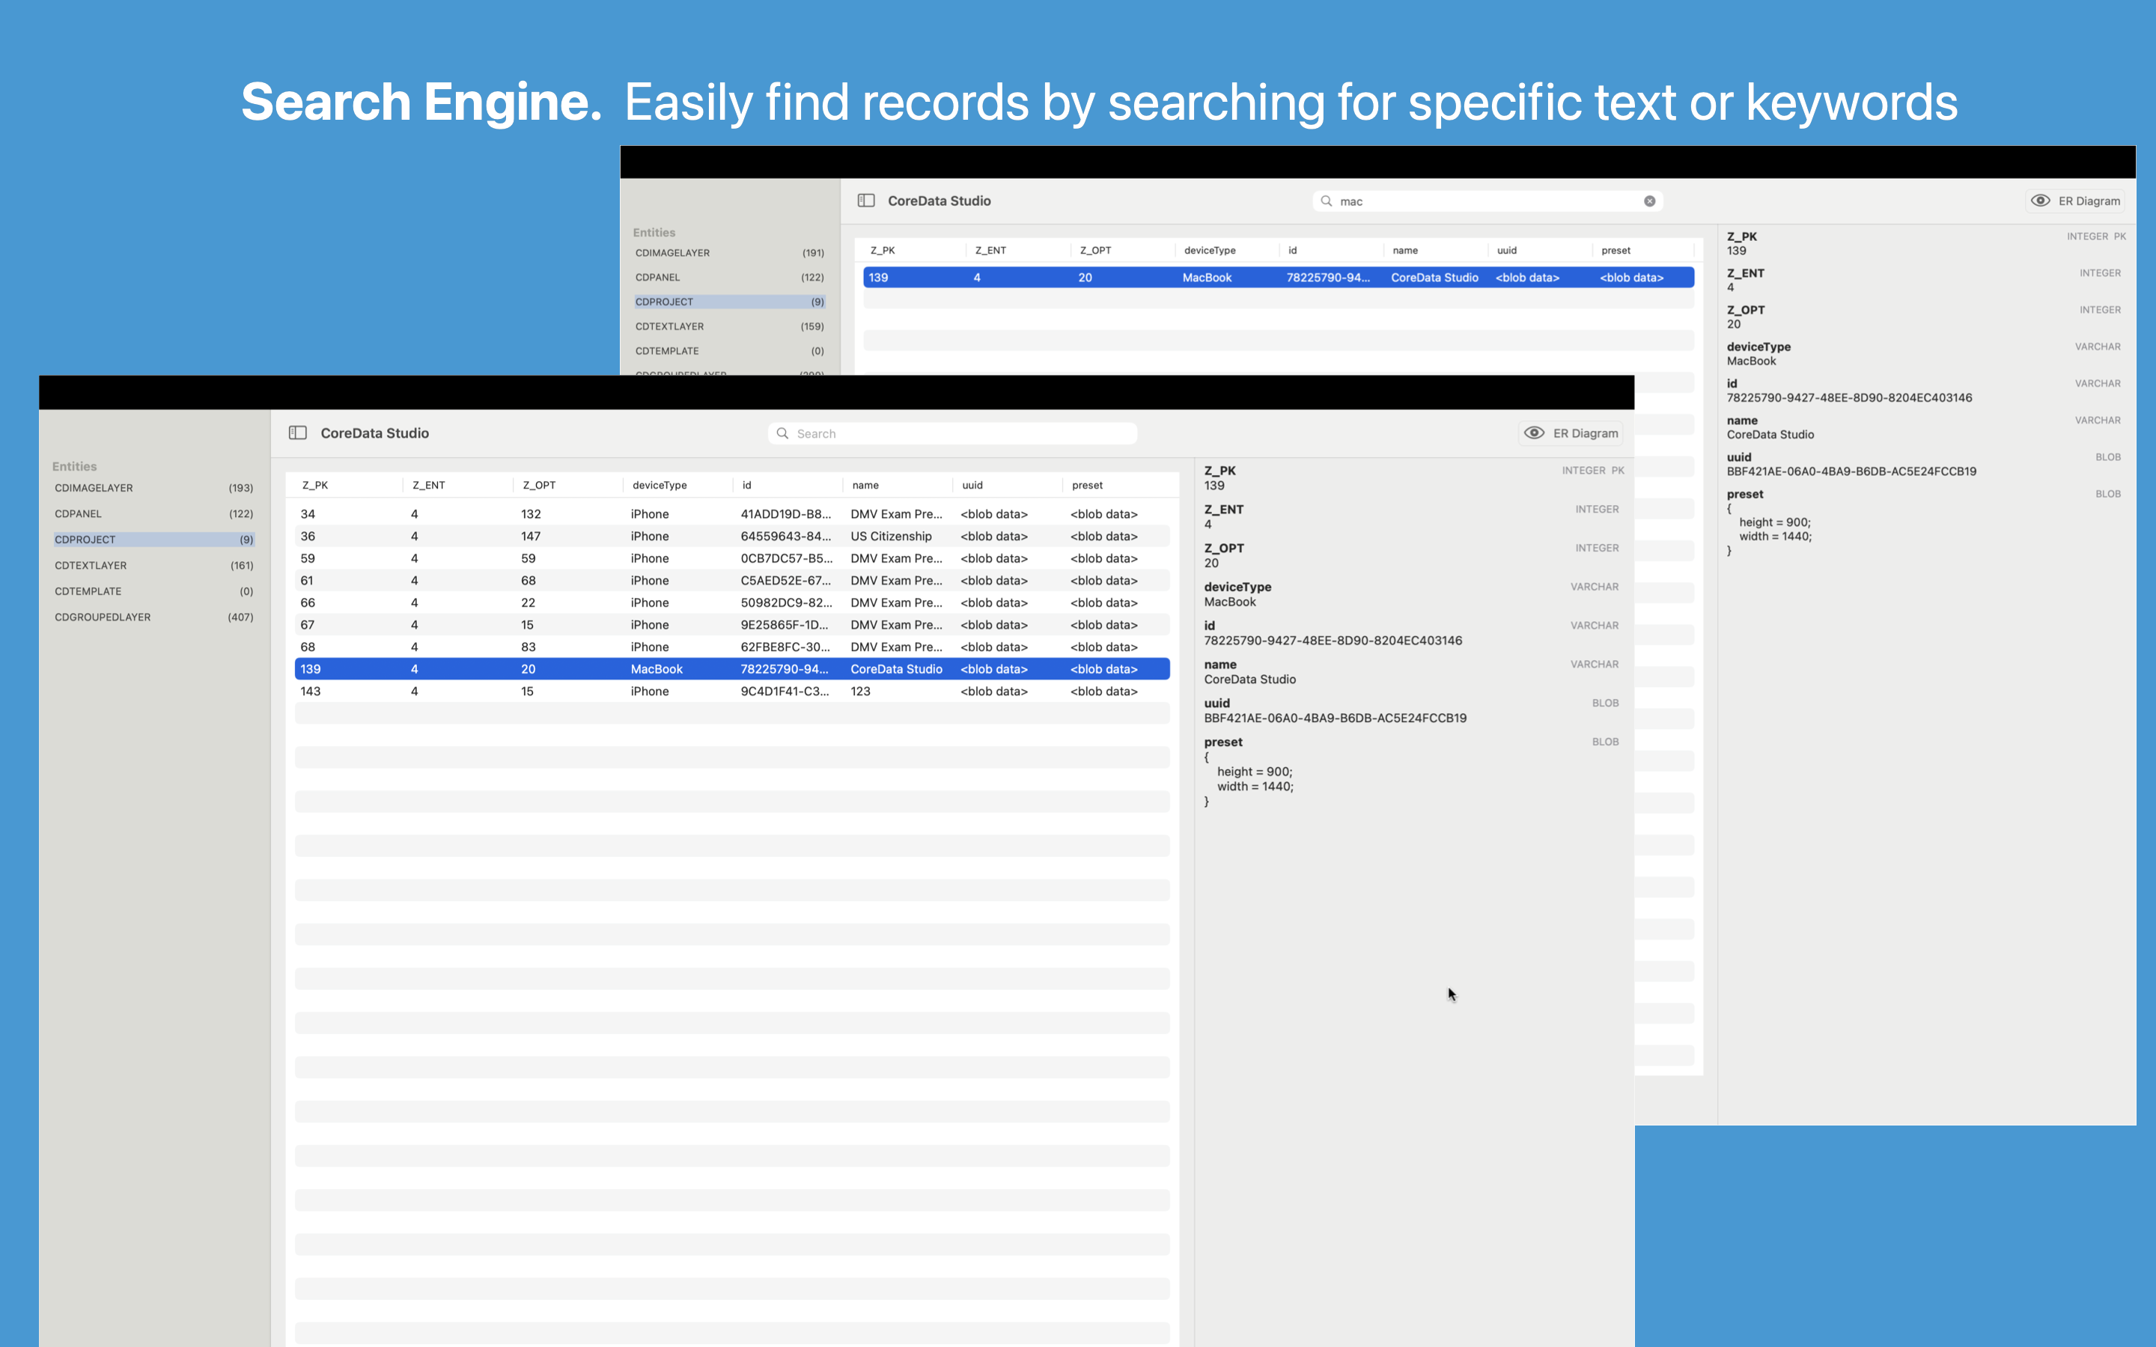This screenshot has height=1347, width=2156.
Task: Toggle sidebar icon in front CoreData Studio window
Action: [x=297, y=433]
